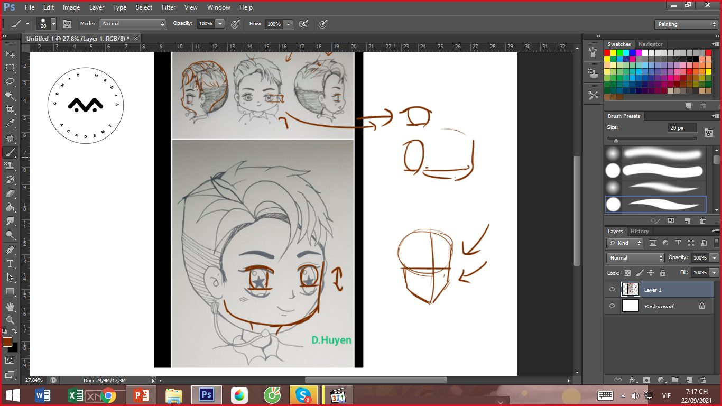The height and width of the screenshot is (406, 722).
Task: Switch to the Navigator tab
Action: (x=650, y=44)
